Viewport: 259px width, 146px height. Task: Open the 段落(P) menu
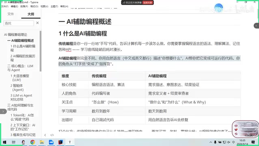(24, 6)
